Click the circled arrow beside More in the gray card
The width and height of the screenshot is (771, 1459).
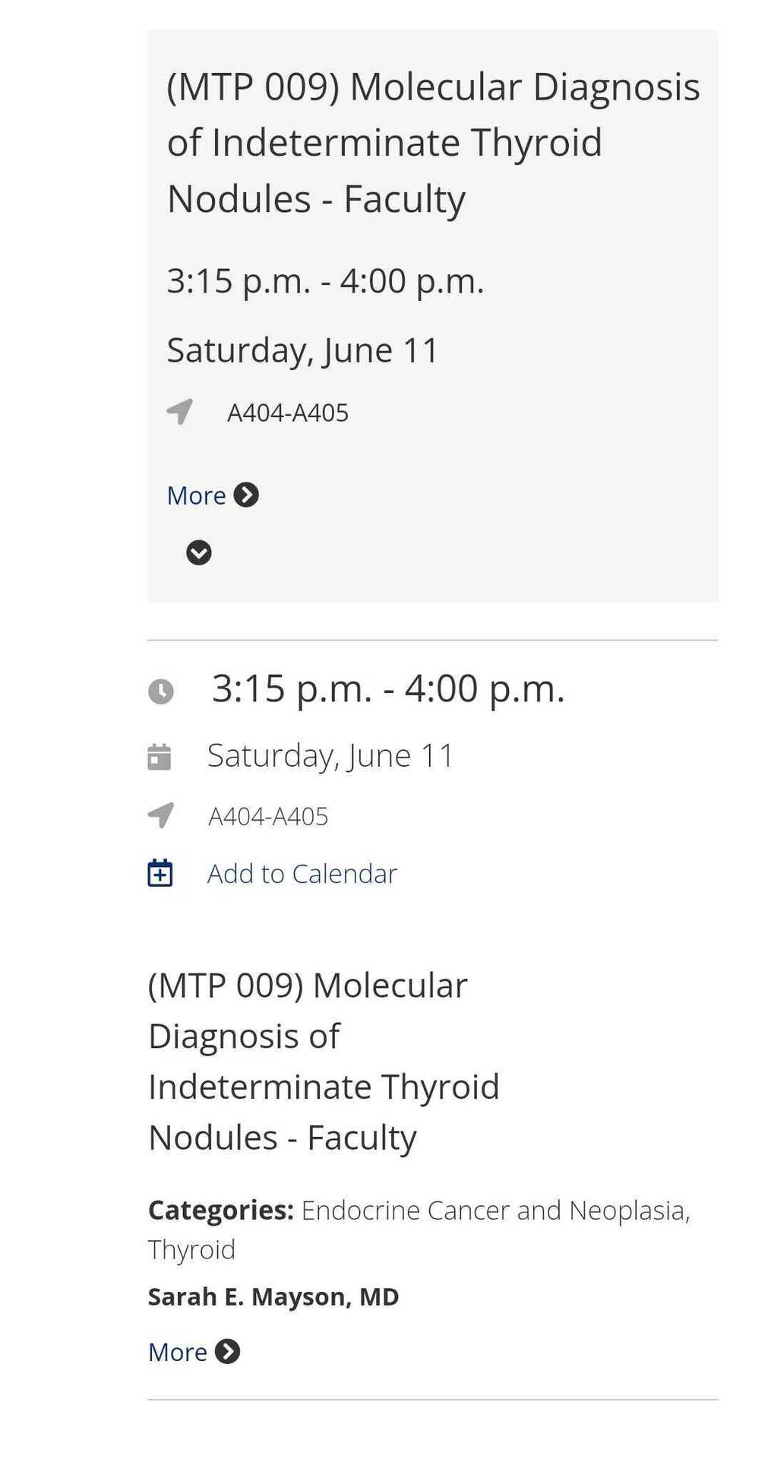[x=246, y=495]
